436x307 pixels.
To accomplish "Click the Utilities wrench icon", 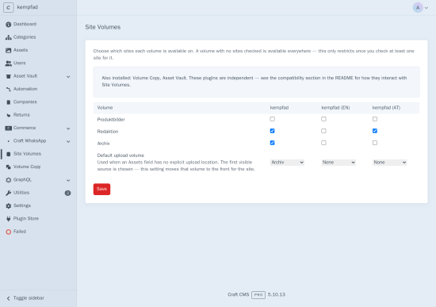I will point(9,193).
